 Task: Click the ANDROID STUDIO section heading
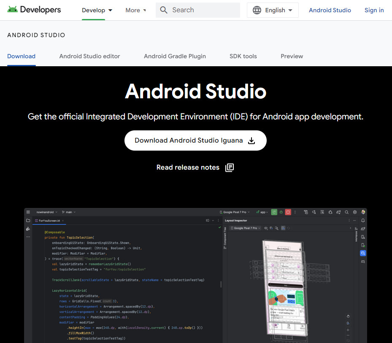36,35
